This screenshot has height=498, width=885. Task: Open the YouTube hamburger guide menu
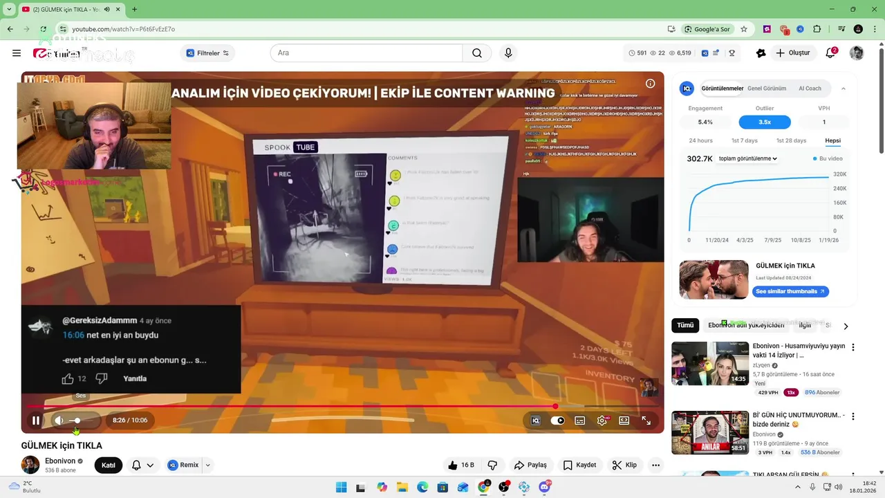[x=17, y=53]
